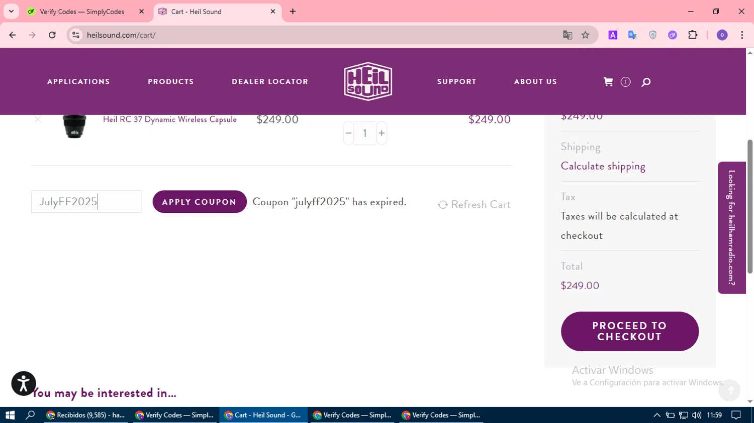
Task: Open Calculate shipping link
Action: (x=603, y=166)
